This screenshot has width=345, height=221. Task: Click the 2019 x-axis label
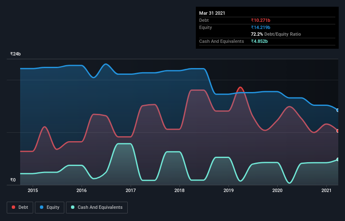pos(229,190)
